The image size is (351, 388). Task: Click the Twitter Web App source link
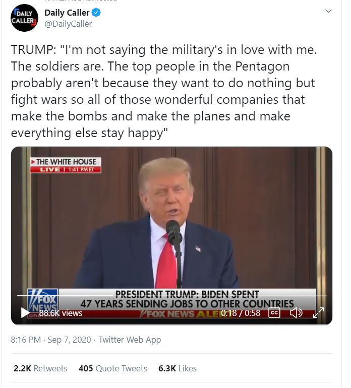pos(130,340)
